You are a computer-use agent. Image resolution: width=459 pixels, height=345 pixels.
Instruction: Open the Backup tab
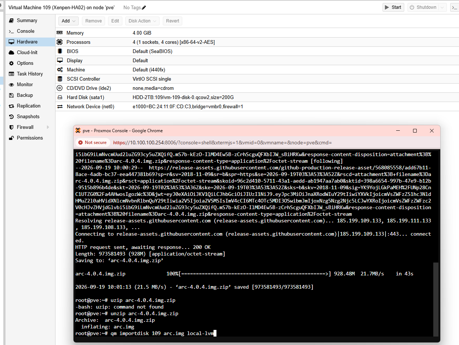pyautogui.click(x=30, y=95)
